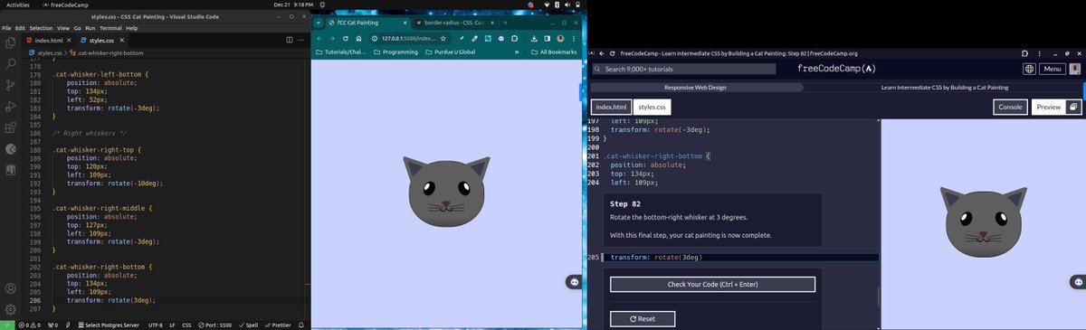Open Source Control view in VS Code
Viewport: 1086px width, 330px height.
coord(11,85)
